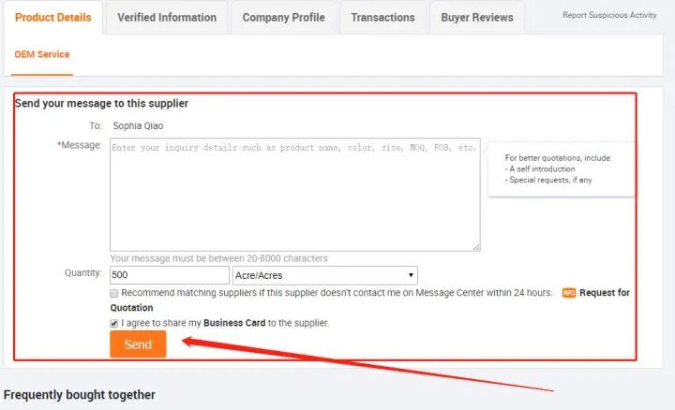Image resolution: width=675 pixels, height=410 pixels.
Task: Click the Business Card link text
Action: pyautogui.click(x=234, y=323)
